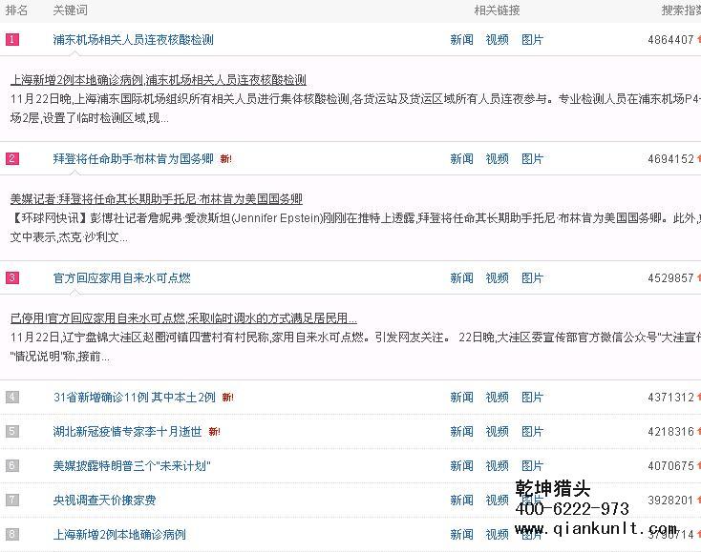Open keyword 美媒披露特朗普三个"未来计划"
This screenshot has width=701, height=552.
pos(131,466)
